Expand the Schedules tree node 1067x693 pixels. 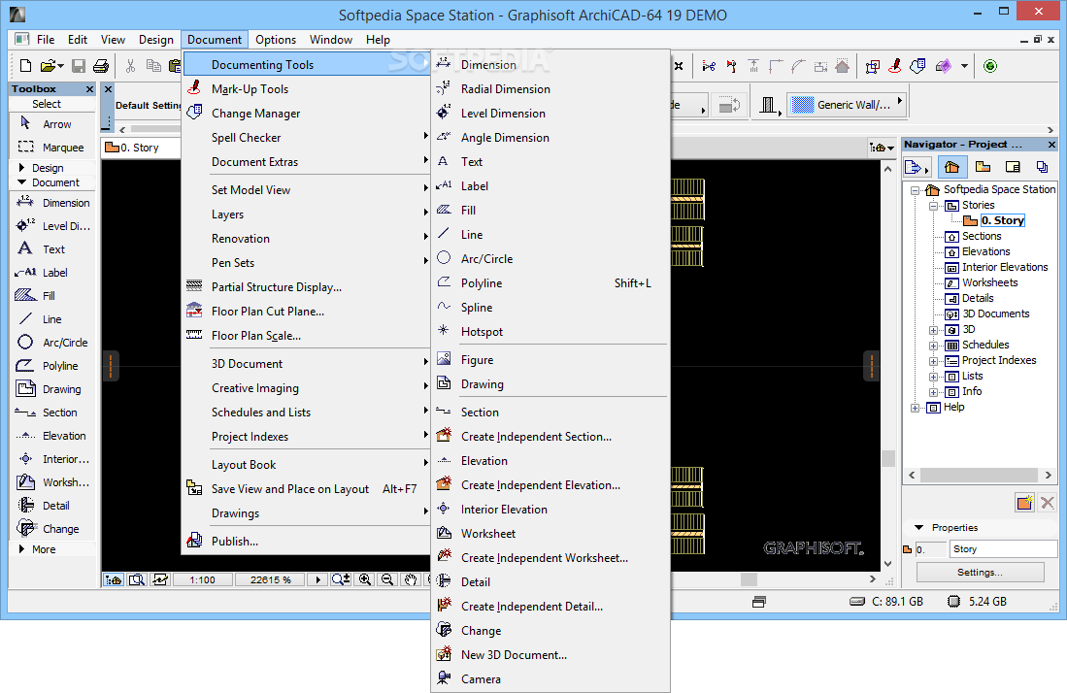coord(934,346)
